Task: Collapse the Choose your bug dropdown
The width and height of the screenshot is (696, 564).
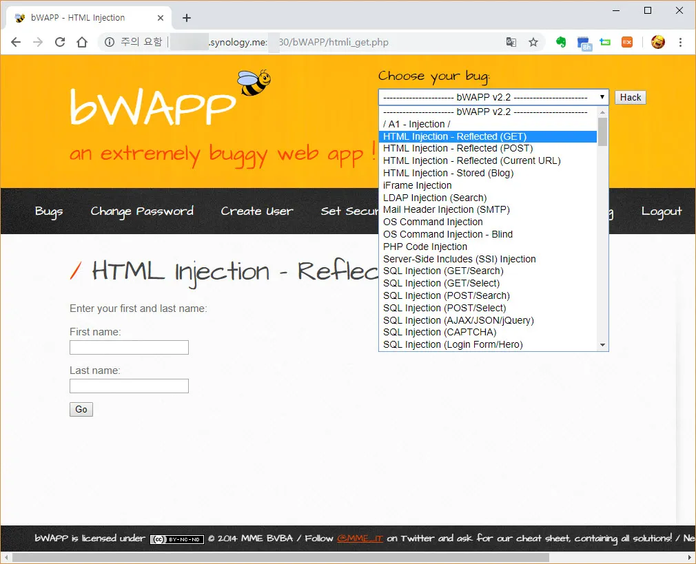Action: coord(493,97)
